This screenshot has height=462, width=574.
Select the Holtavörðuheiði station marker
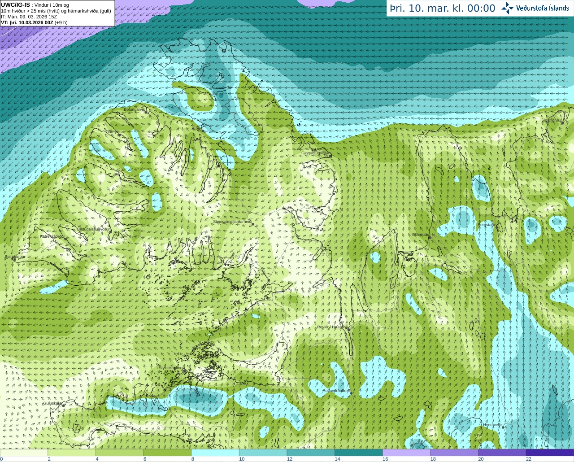click(351, 393)
